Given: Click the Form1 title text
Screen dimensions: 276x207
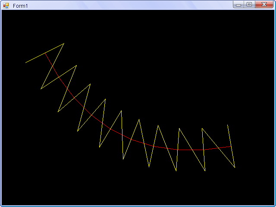Looking at the screenshot, I should 20,6.
